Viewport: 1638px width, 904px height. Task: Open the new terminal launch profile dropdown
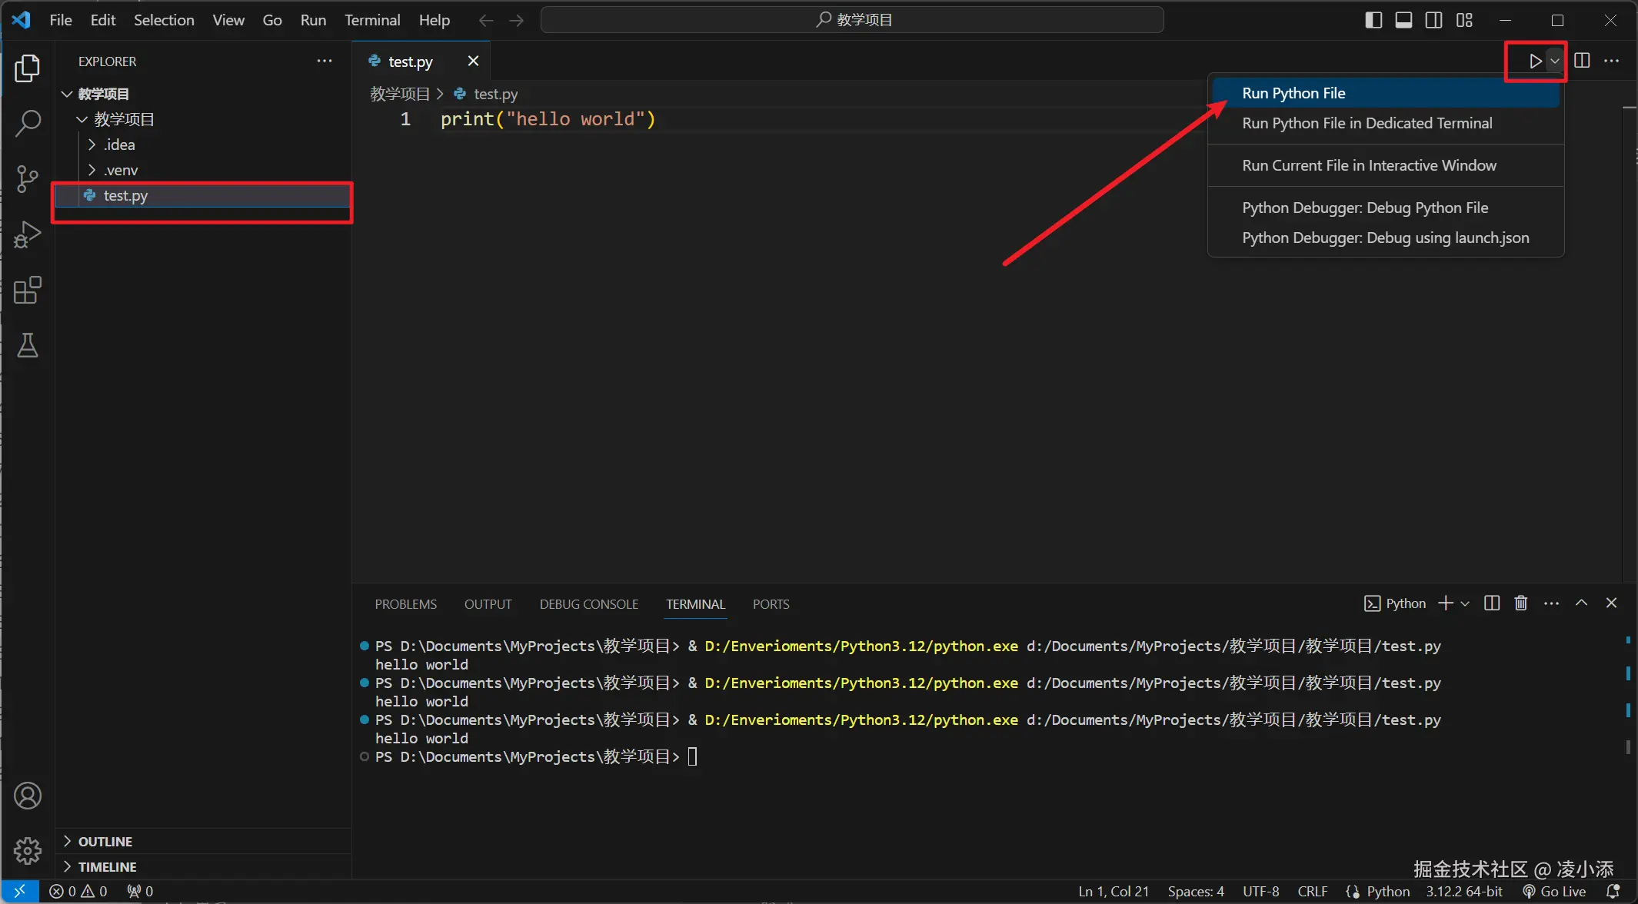point(1465,604)
